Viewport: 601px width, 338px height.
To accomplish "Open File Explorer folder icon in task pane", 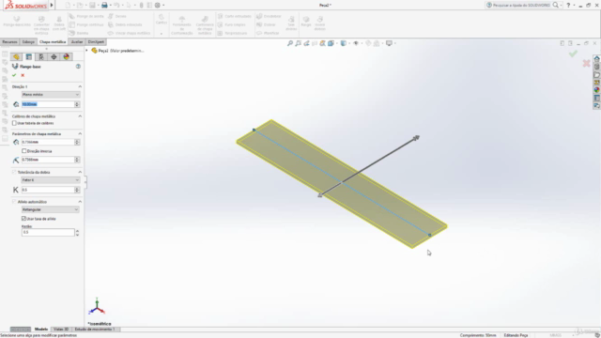I will coord(597,75).
